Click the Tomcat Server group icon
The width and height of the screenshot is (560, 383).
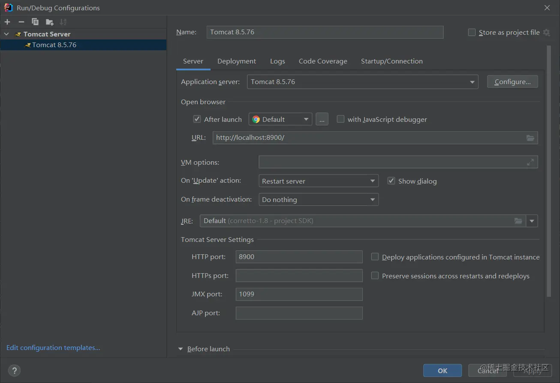(18, 34)
